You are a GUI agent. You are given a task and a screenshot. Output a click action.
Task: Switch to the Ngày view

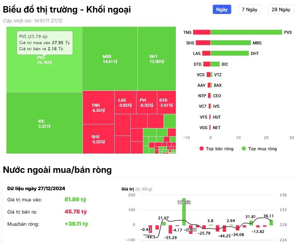click(x=222, y=9)
